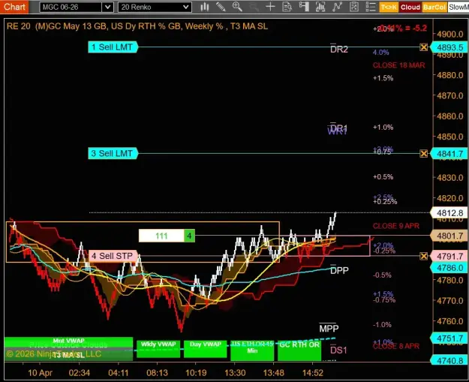
Task: Cancel the 4893.5 sell limit order
Action: coord(423,47)
